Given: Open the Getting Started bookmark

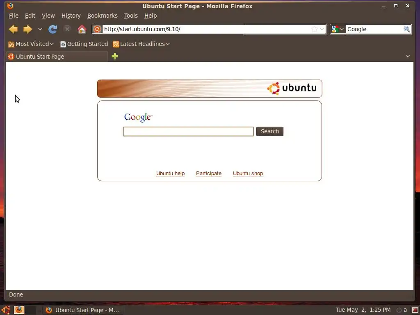Looking at the screenshot, I should coord(84,44).
